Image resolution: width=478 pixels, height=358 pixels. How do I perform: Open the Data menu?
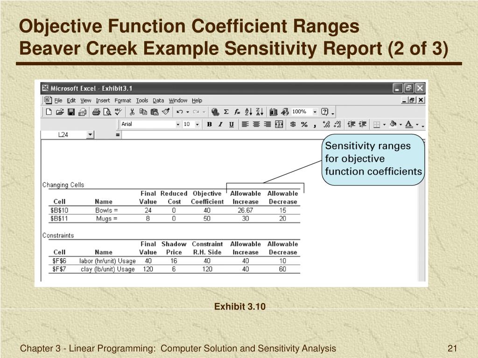tap(158, 101)
